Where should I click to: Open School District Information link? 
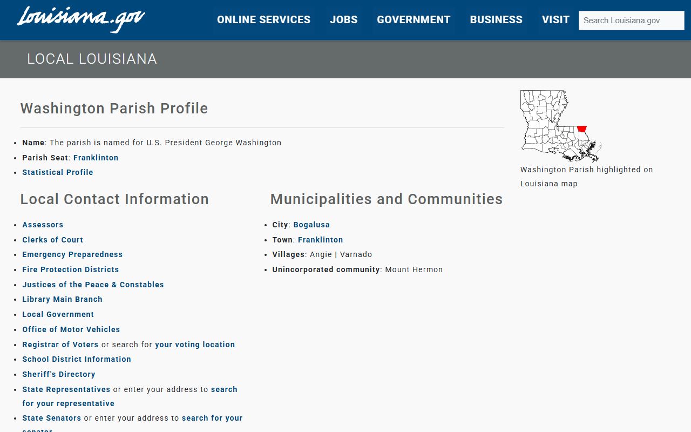click(77, 359)
